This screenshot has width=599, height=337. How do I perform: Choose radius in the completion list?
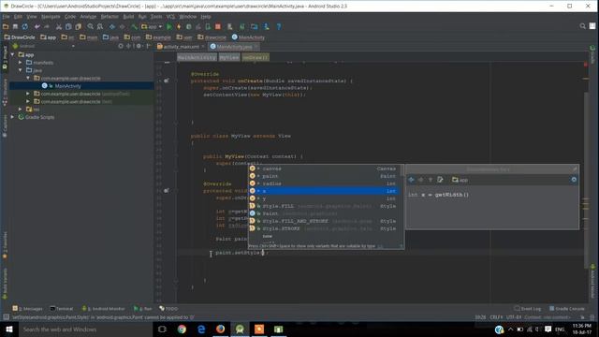click(324, 183)
